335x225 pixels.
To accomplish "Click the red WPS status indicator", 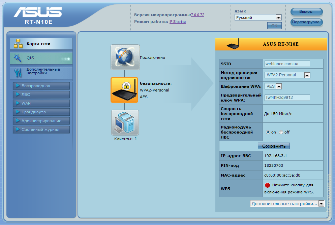I will [x=268, y=185].
